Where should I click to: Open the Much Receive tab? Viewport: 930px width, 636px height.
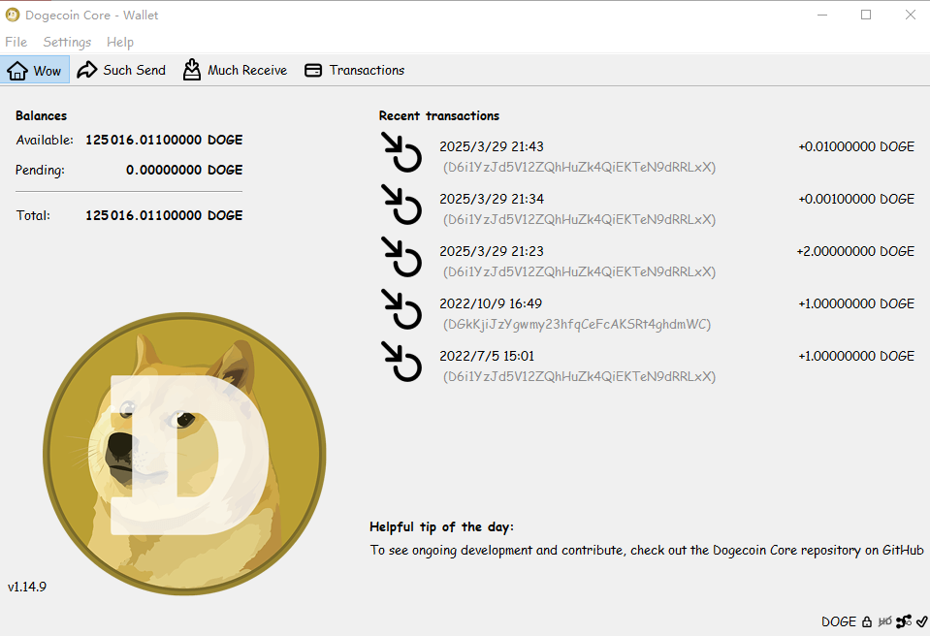pos(235,70)
